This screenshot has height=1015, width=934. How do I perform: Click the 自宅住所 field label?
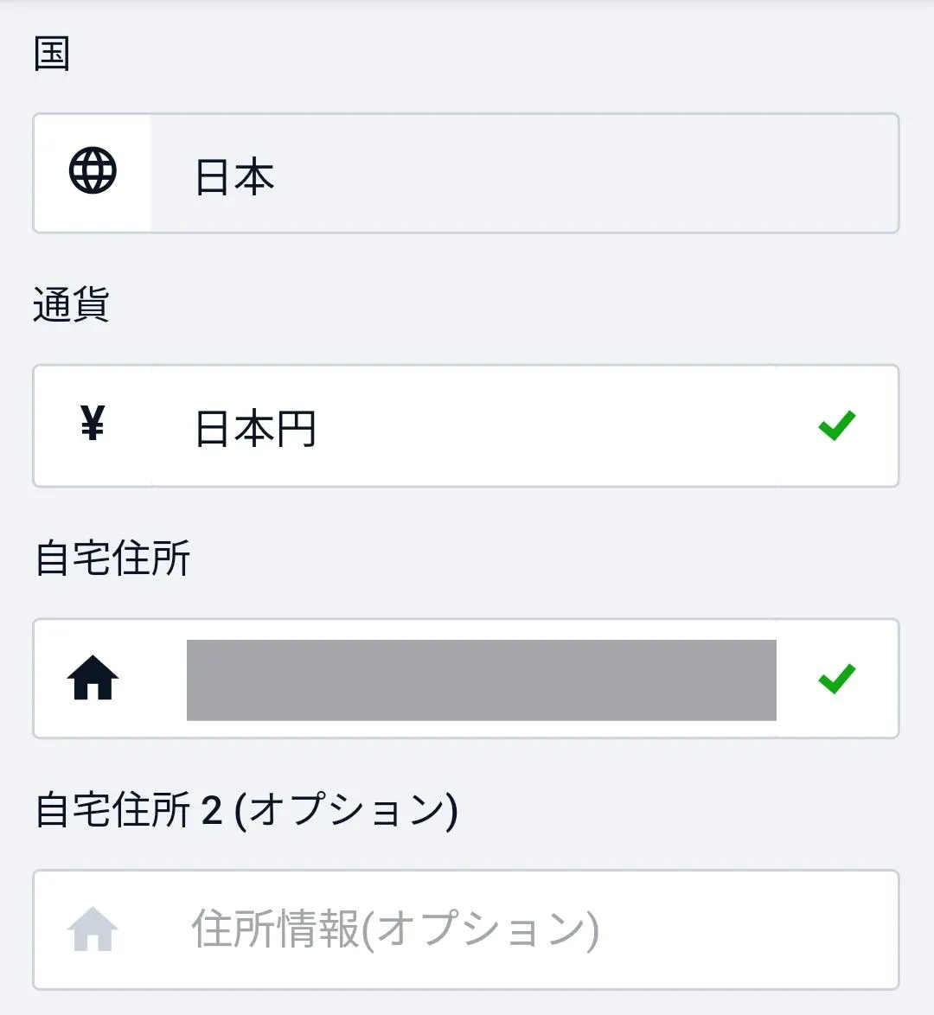pos(112,558)
